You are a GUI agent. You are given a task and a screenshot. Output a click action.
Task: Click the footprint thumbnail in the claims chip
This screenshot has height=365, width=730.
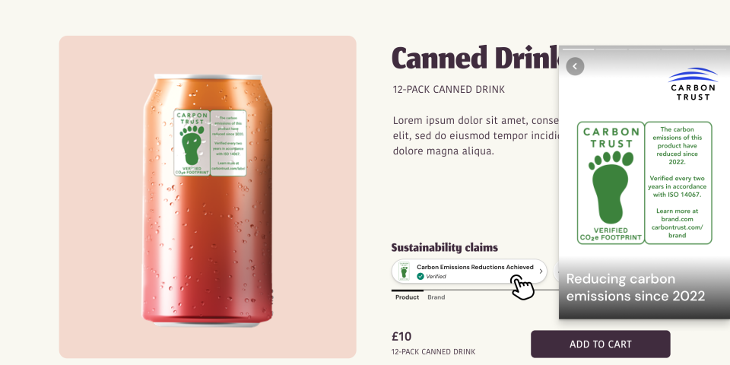(404, 271)
